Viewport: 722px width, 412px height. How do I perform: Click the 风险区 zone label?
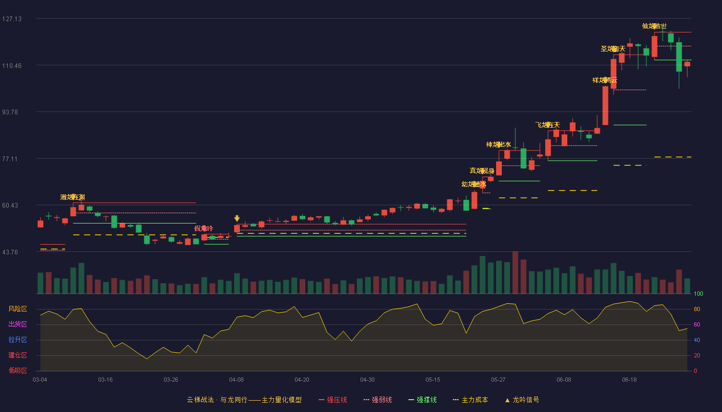(x=18, y=309)
